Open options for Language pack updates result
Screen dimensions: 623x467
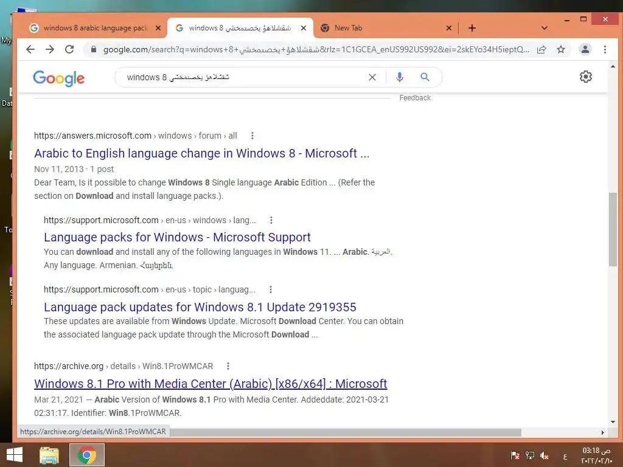[271, 289]
